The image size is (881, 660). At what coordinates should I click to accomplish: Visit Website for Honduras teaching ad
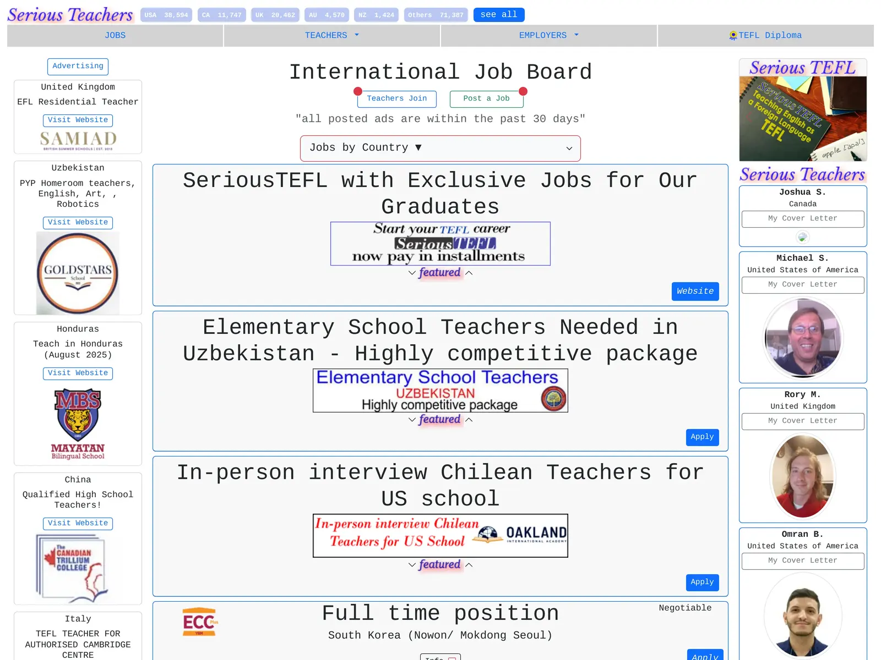[78, 373]
